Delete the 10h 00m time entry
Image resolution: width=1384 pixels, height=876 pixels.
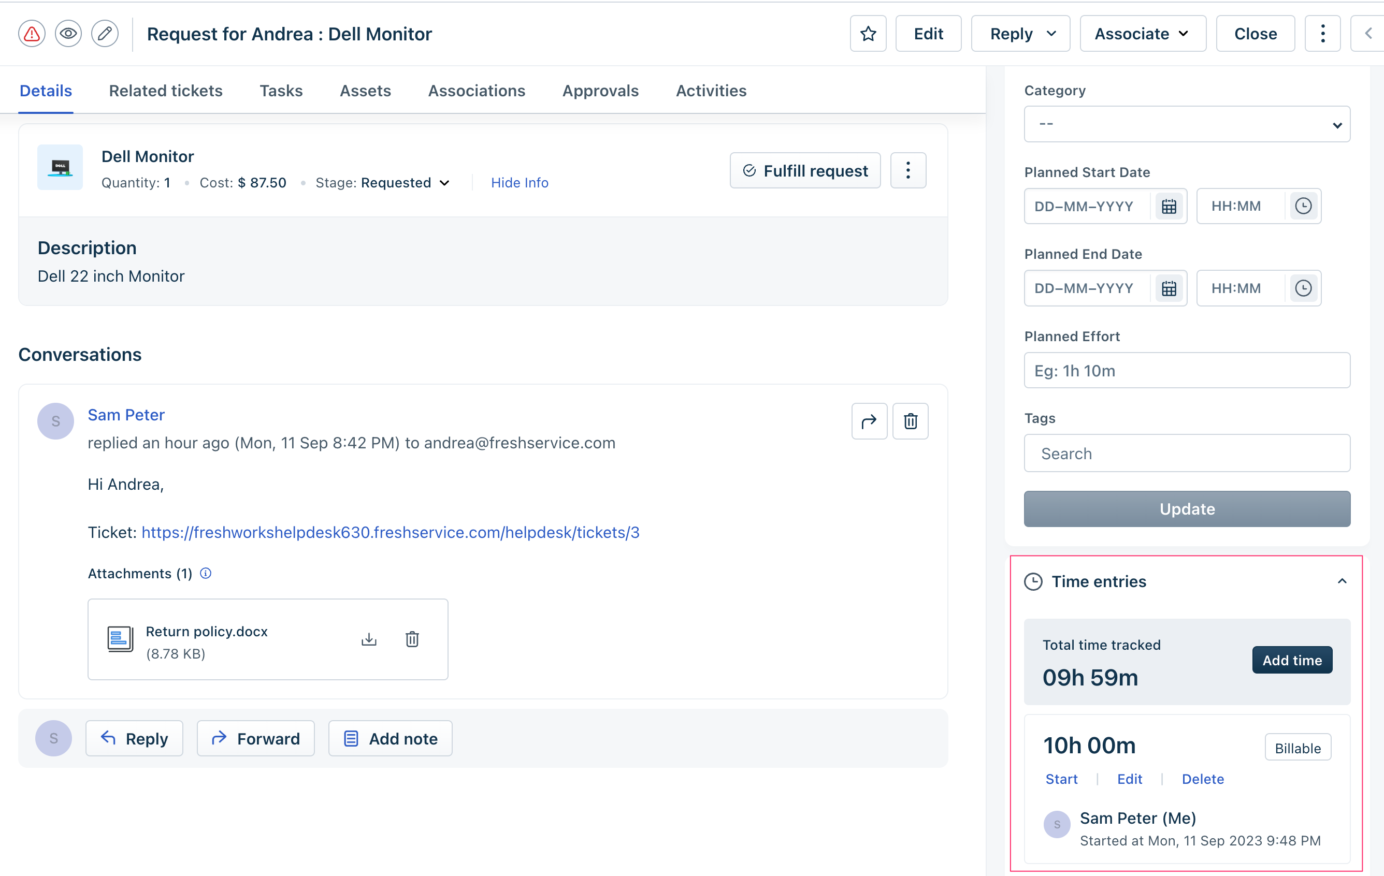[1203, 780]
